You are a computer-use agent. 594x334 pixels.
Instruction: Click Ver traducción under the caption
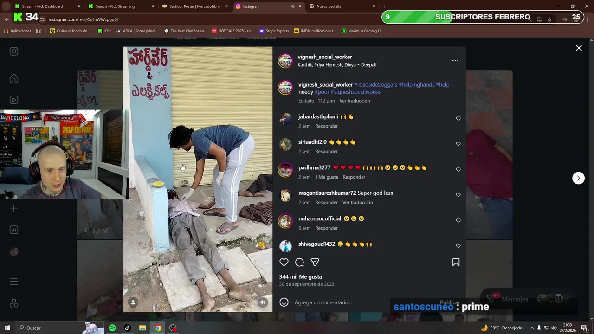[355, 101]
